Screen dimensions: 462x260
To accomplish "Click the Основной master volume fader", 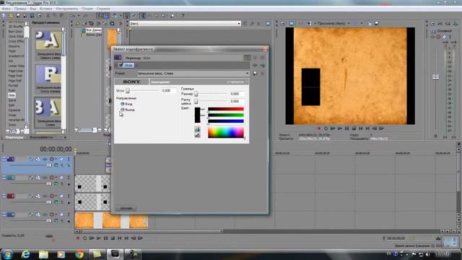I will [435, 77].
